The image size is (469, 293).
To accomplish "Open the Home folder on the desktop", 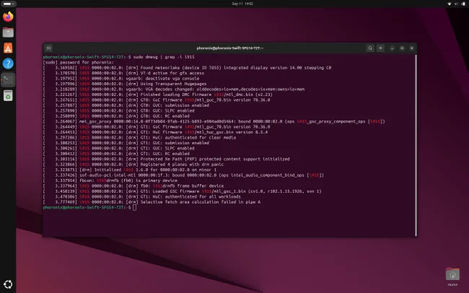I will (452, 277).
